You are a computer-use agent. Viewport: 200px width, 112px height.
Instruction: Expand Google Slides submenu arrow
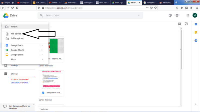42,55
